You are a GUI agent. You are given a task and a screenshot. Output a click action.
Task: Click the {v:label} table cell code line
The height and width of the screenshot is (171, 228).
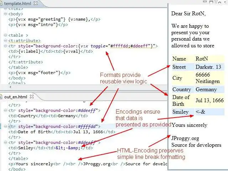(51, 51)
